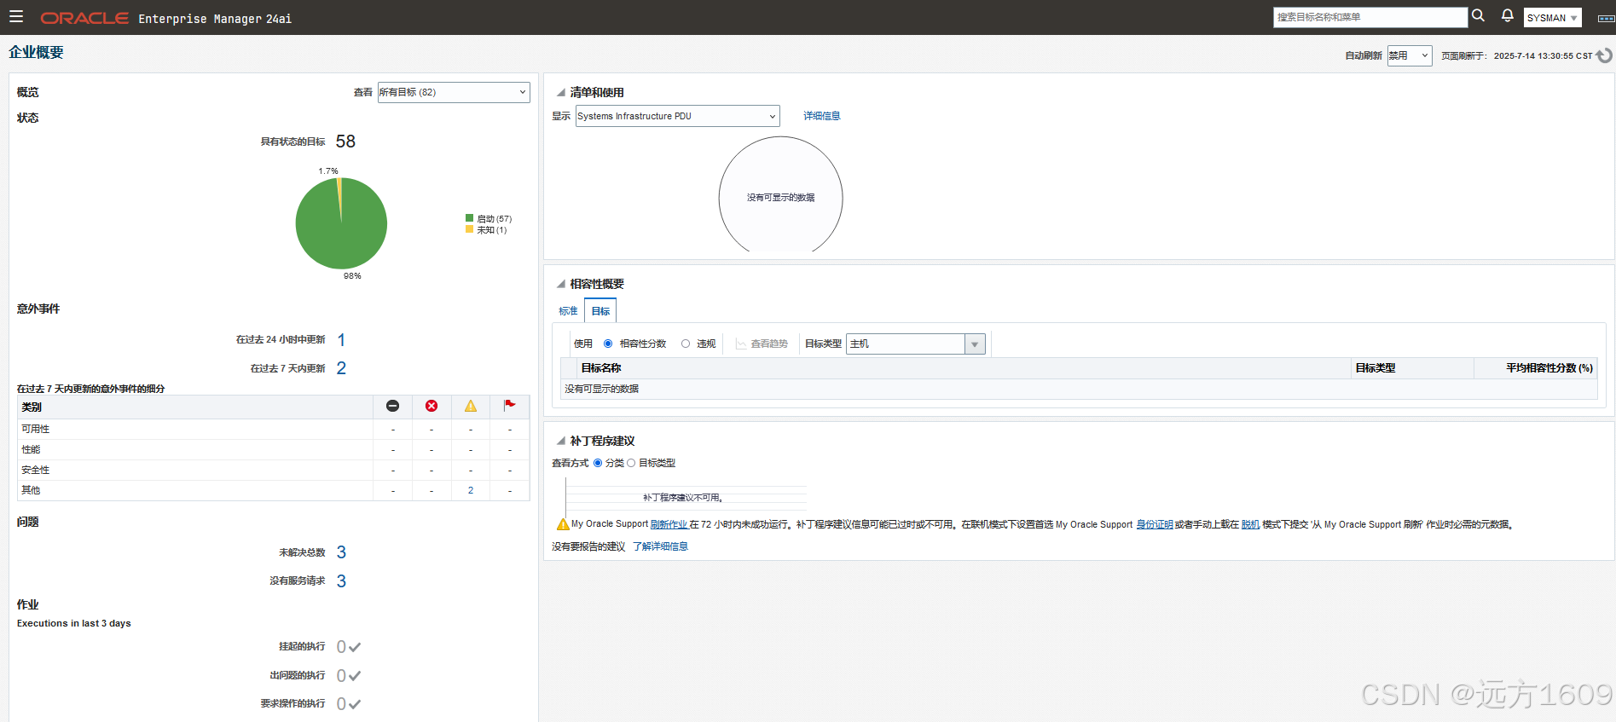Click the warning icon beside My Oracle Support message

pos(563,524)
